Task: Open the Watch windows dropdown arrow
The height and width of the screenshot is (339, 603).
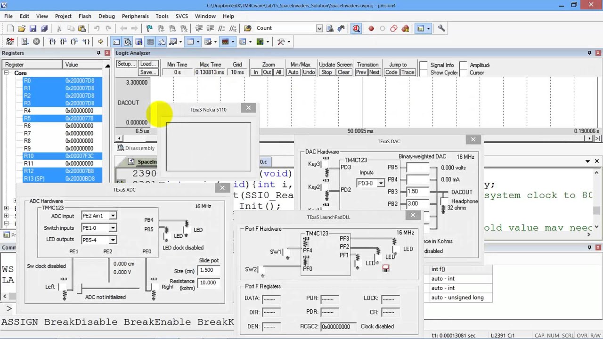Action: coord(180,41)
